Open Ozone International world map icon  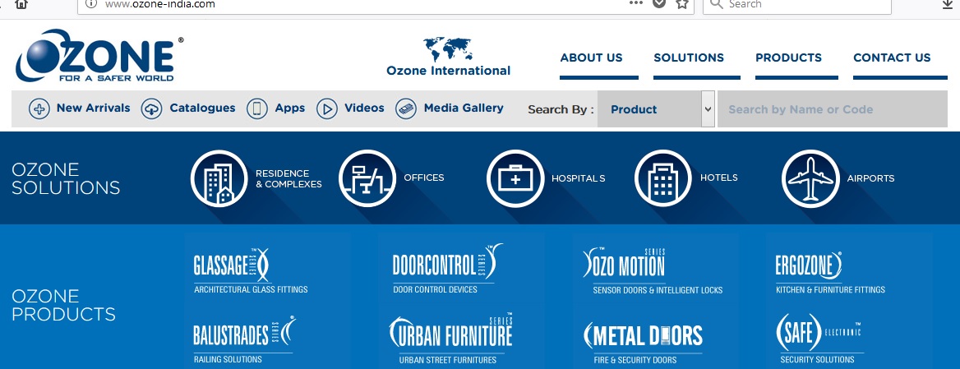coord(448,49)
